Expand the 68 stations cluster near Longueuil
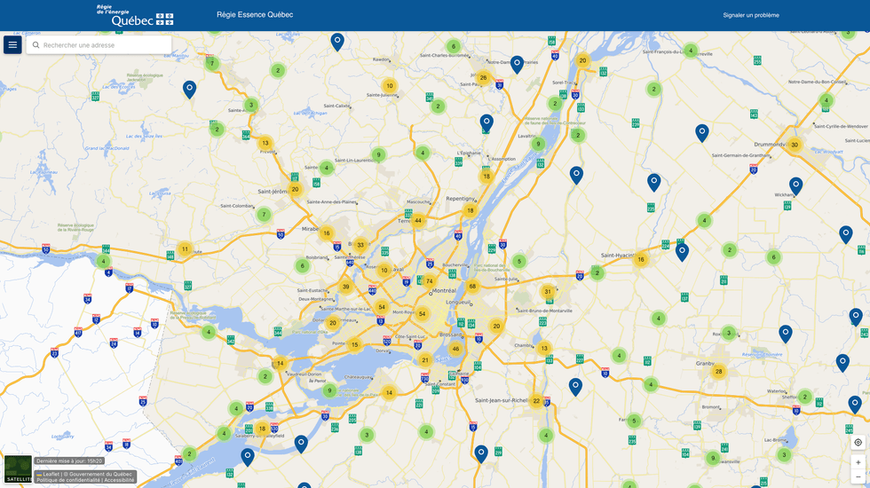This screenshot has height=488, width=870. point(472,286)
